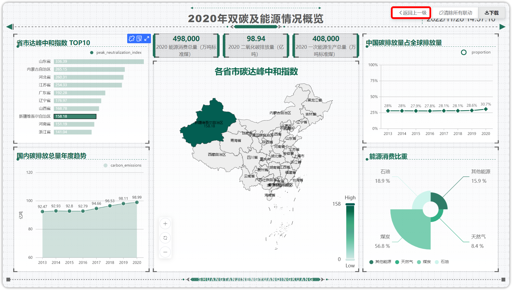Zoom in on the map with plus icon
Image resolution: width=512 pixels, height=290 pixels.
click(165, 224)
